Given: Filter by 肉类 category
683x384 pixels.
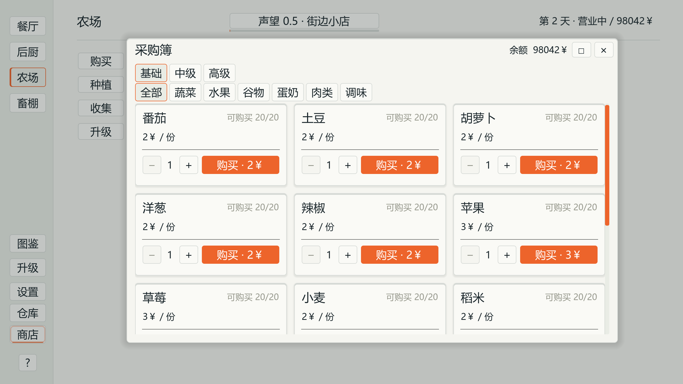Looking at the screenshot, I should click(x=322, y=92).
